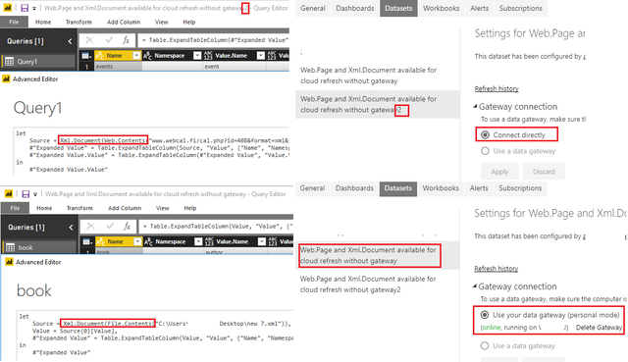The height and width of the screenshot is (362, 628).
Task: Click Power BI logo in top Query Editor title bar
Action: point(8,8)
